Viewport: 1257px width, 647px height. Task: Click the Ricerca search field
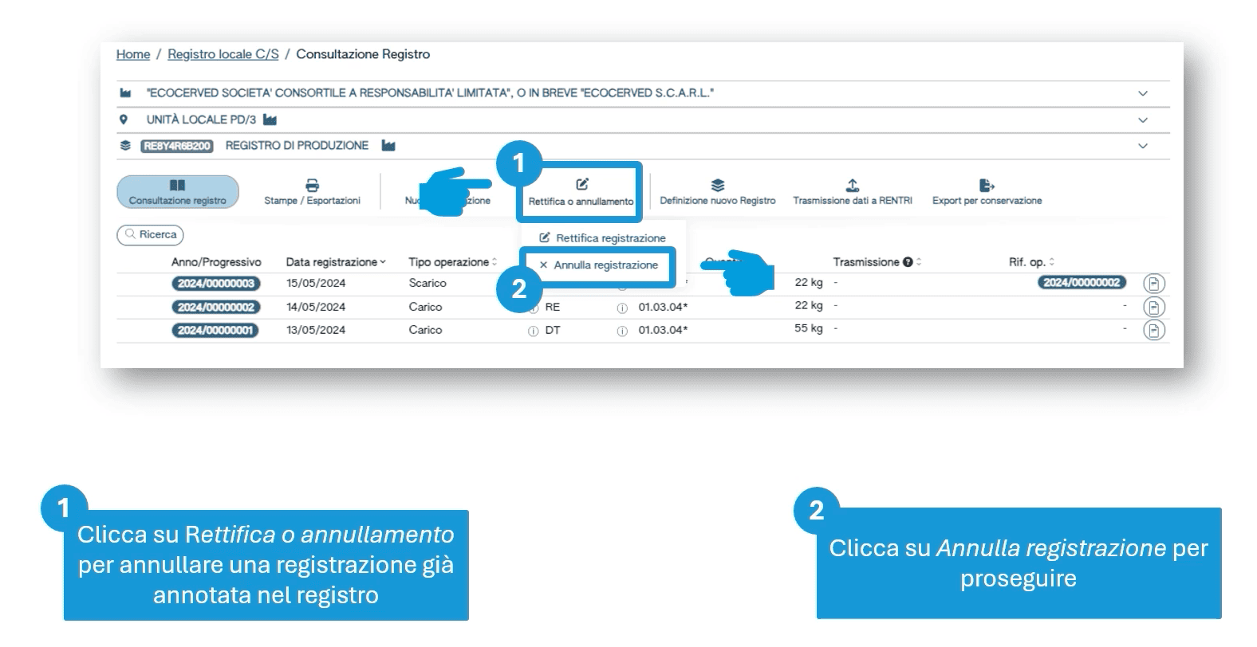[x=151, y=235]
